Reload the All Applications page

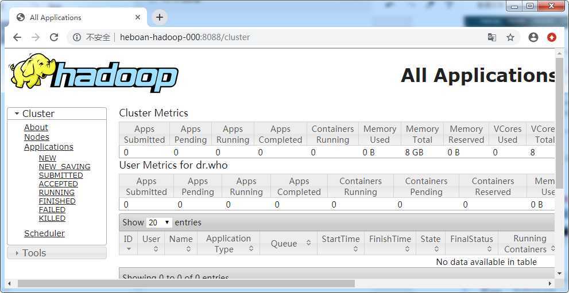(x=54, y=37)
